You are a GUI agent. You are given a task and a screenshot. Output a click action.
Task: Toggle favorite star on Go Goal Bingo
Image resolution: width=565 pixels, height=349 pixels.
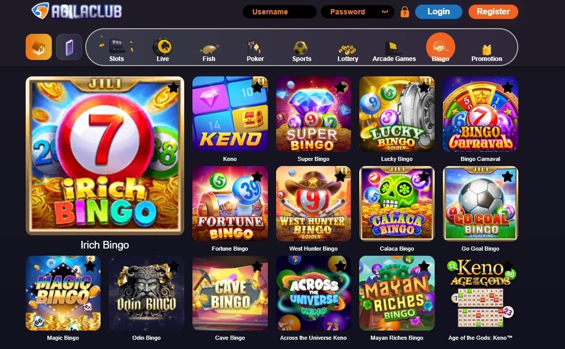click(x=508, y=176)
